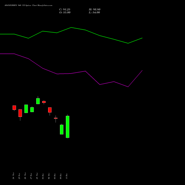Image resolution: width=185 pixels, height=185 pixels.
Task: Select the 24 Nov date label
Action: (x=13, y=176)
